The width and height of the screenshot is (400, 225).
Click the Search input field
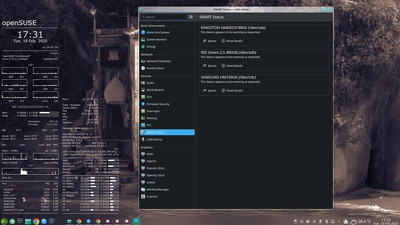pyautogui.click(x=163, y=17)
